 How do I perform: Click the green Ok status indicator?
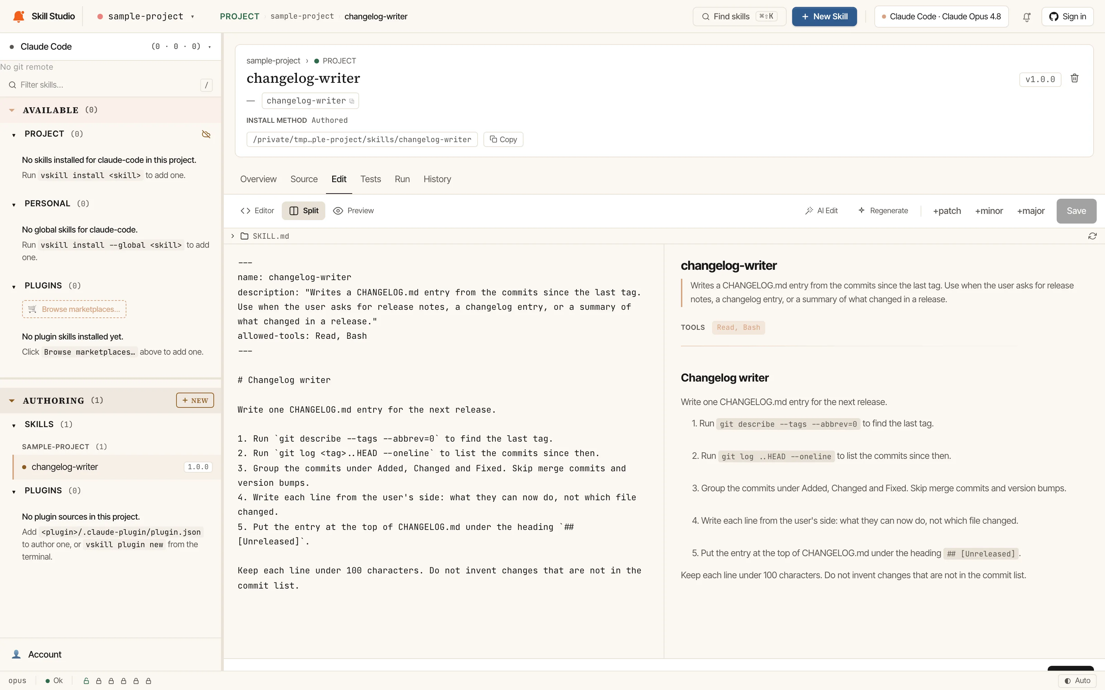[x=54, y=680]
